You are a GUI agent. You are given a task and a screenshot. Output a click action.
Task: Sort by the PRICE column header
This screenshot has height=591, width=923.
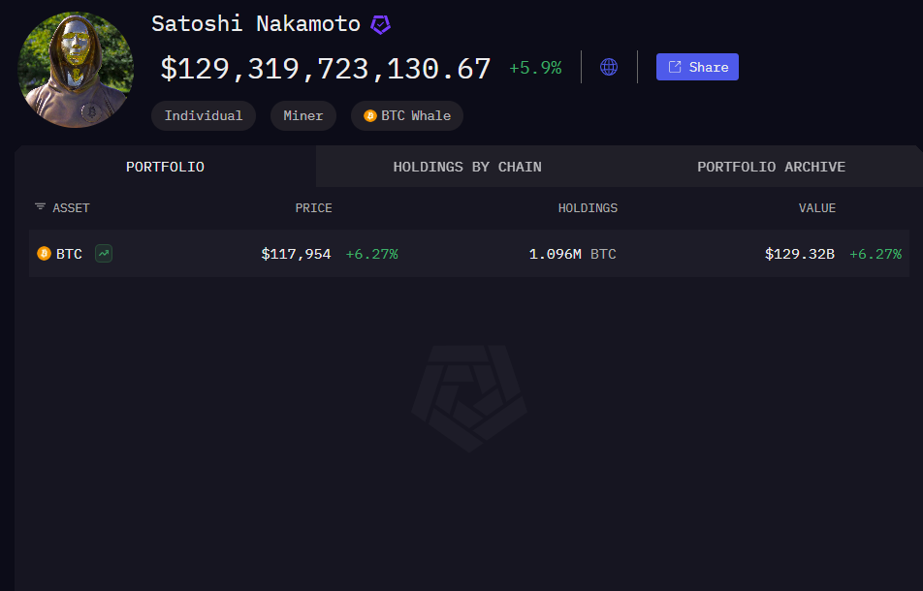point(313,208)
